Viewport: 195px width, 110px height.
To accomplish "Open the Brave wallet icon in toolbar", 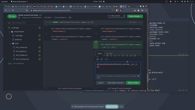I will pyautogui.click(x=142, y=11).
